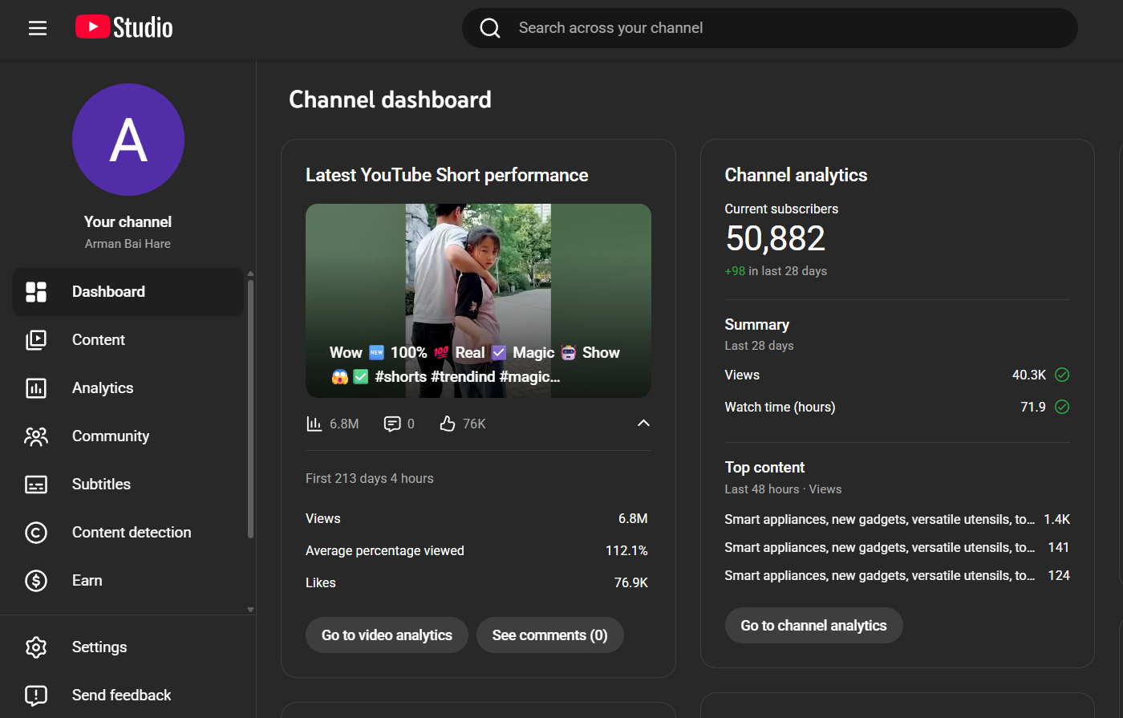This screenshot has width=1123, height=718.
Task: Click the Settings gear icon
Action: pyautogui.click(x=36, y=647)
